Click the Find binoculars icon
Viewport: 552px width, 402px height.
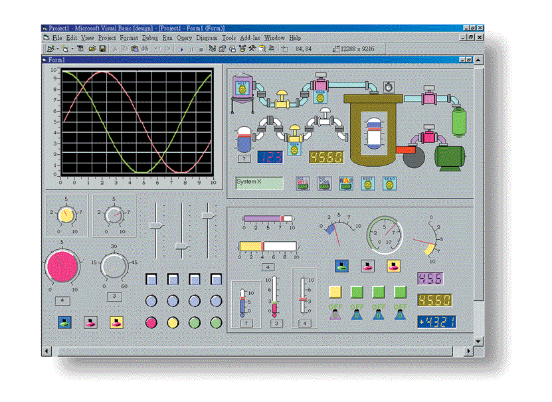(x=145, y=49)
